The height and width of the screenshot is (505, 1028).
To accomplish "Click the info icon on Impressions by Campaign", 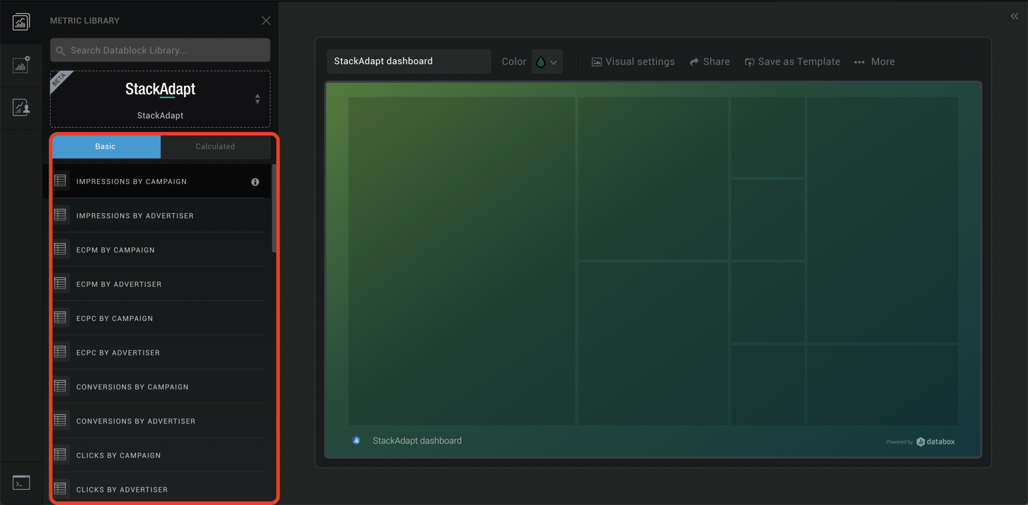I will 255,182.
